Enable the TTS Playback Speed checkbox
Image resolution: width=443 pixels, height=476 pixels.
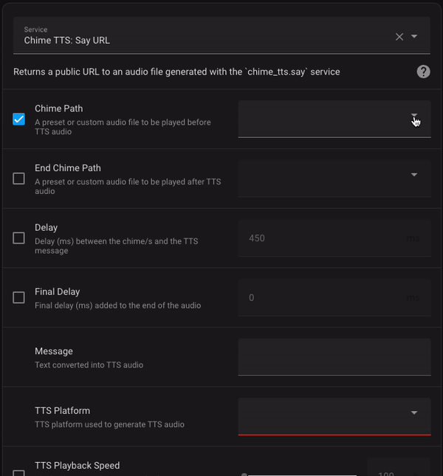[x=18, y=474]
